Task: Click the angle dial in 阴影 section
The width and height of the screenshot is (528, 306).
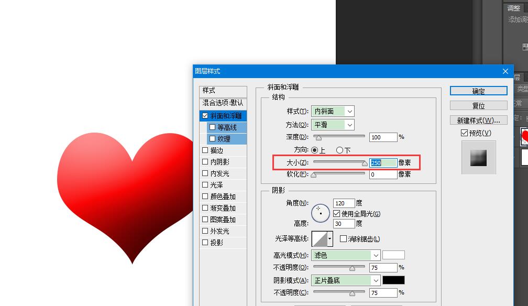Action: 320,213
